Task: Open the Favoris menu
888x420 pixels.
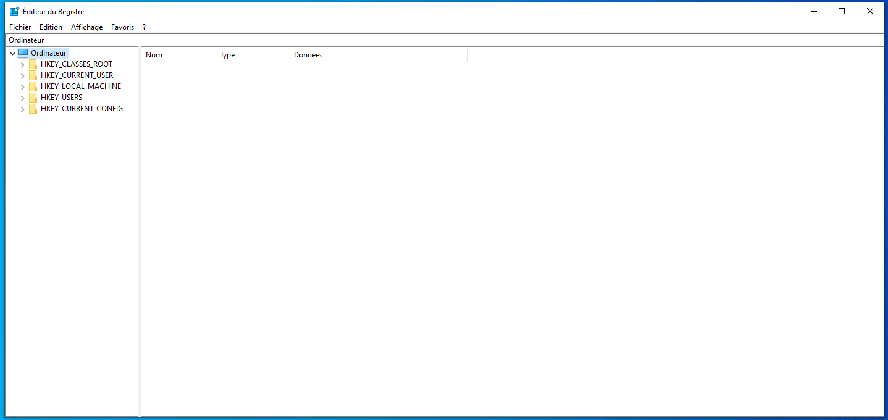Action: (122, 27)
